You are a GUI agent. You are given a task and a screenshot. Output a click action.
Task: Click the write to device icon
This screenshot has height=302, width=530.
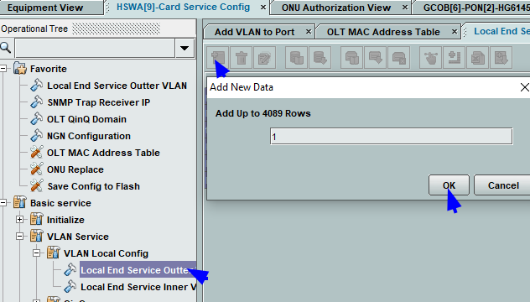(x=375, y=58)
